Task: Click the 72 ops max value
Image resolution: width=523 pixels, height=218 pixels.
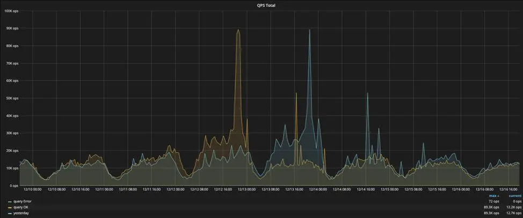Action: click(495, 201)
